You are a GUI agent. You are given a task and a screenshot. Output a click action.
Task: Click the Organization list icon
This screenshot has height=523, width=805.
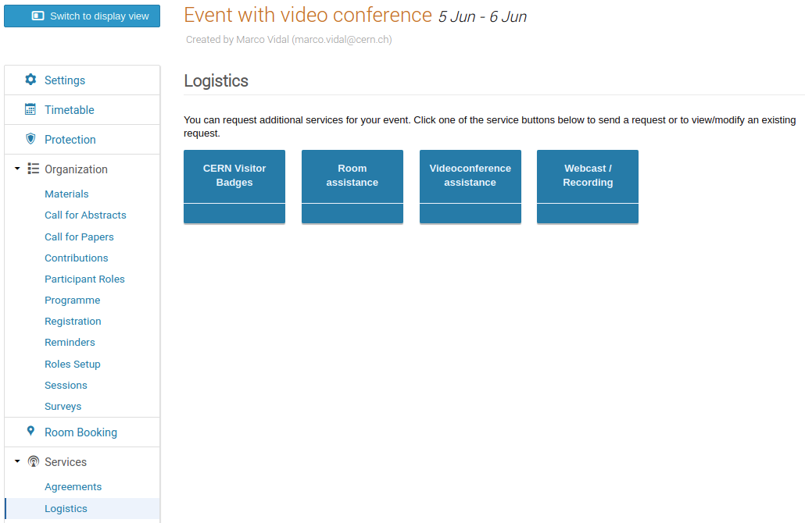click(x=34, y=169)
